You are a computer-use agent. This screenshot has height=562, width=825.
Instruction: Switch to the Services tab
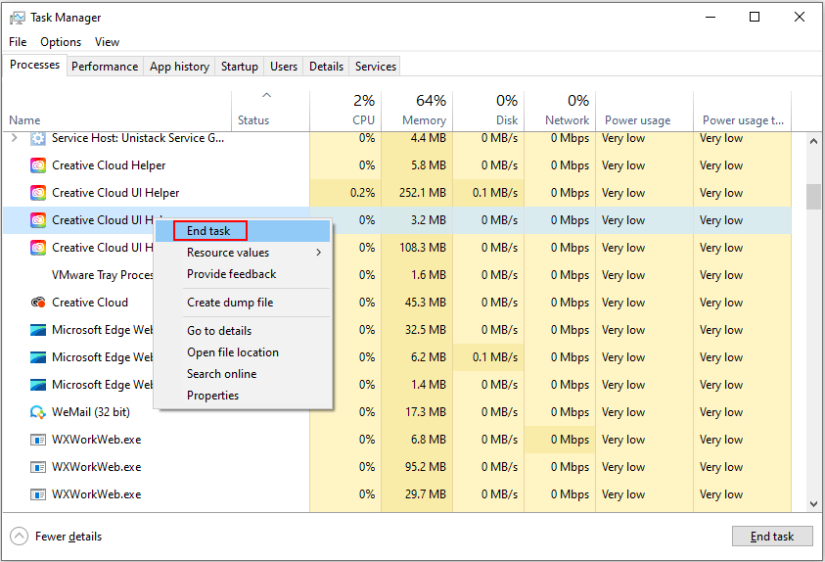375,67
